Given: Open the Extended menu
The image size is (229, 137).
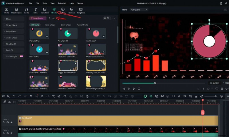Looking at the screenshot, I should coord(62,3).
